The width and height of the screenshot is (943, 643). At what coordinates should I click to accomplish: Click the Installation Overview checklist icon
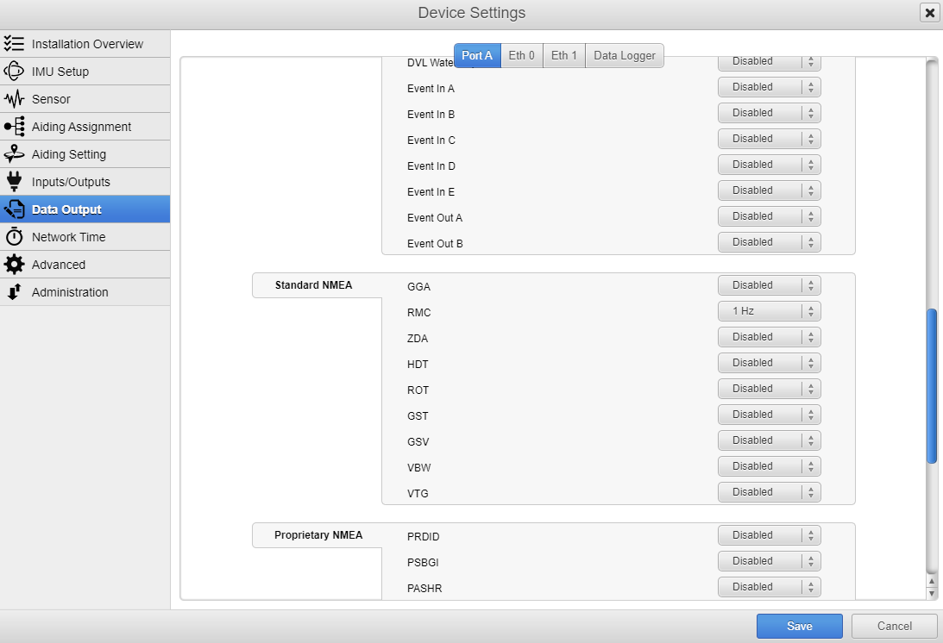pos(14,44)
